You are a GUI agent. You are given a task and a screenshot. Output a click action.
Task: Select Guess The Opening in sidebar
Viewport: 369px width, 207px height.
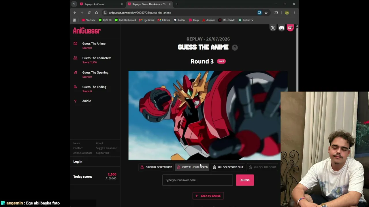[x=95, y=72]
